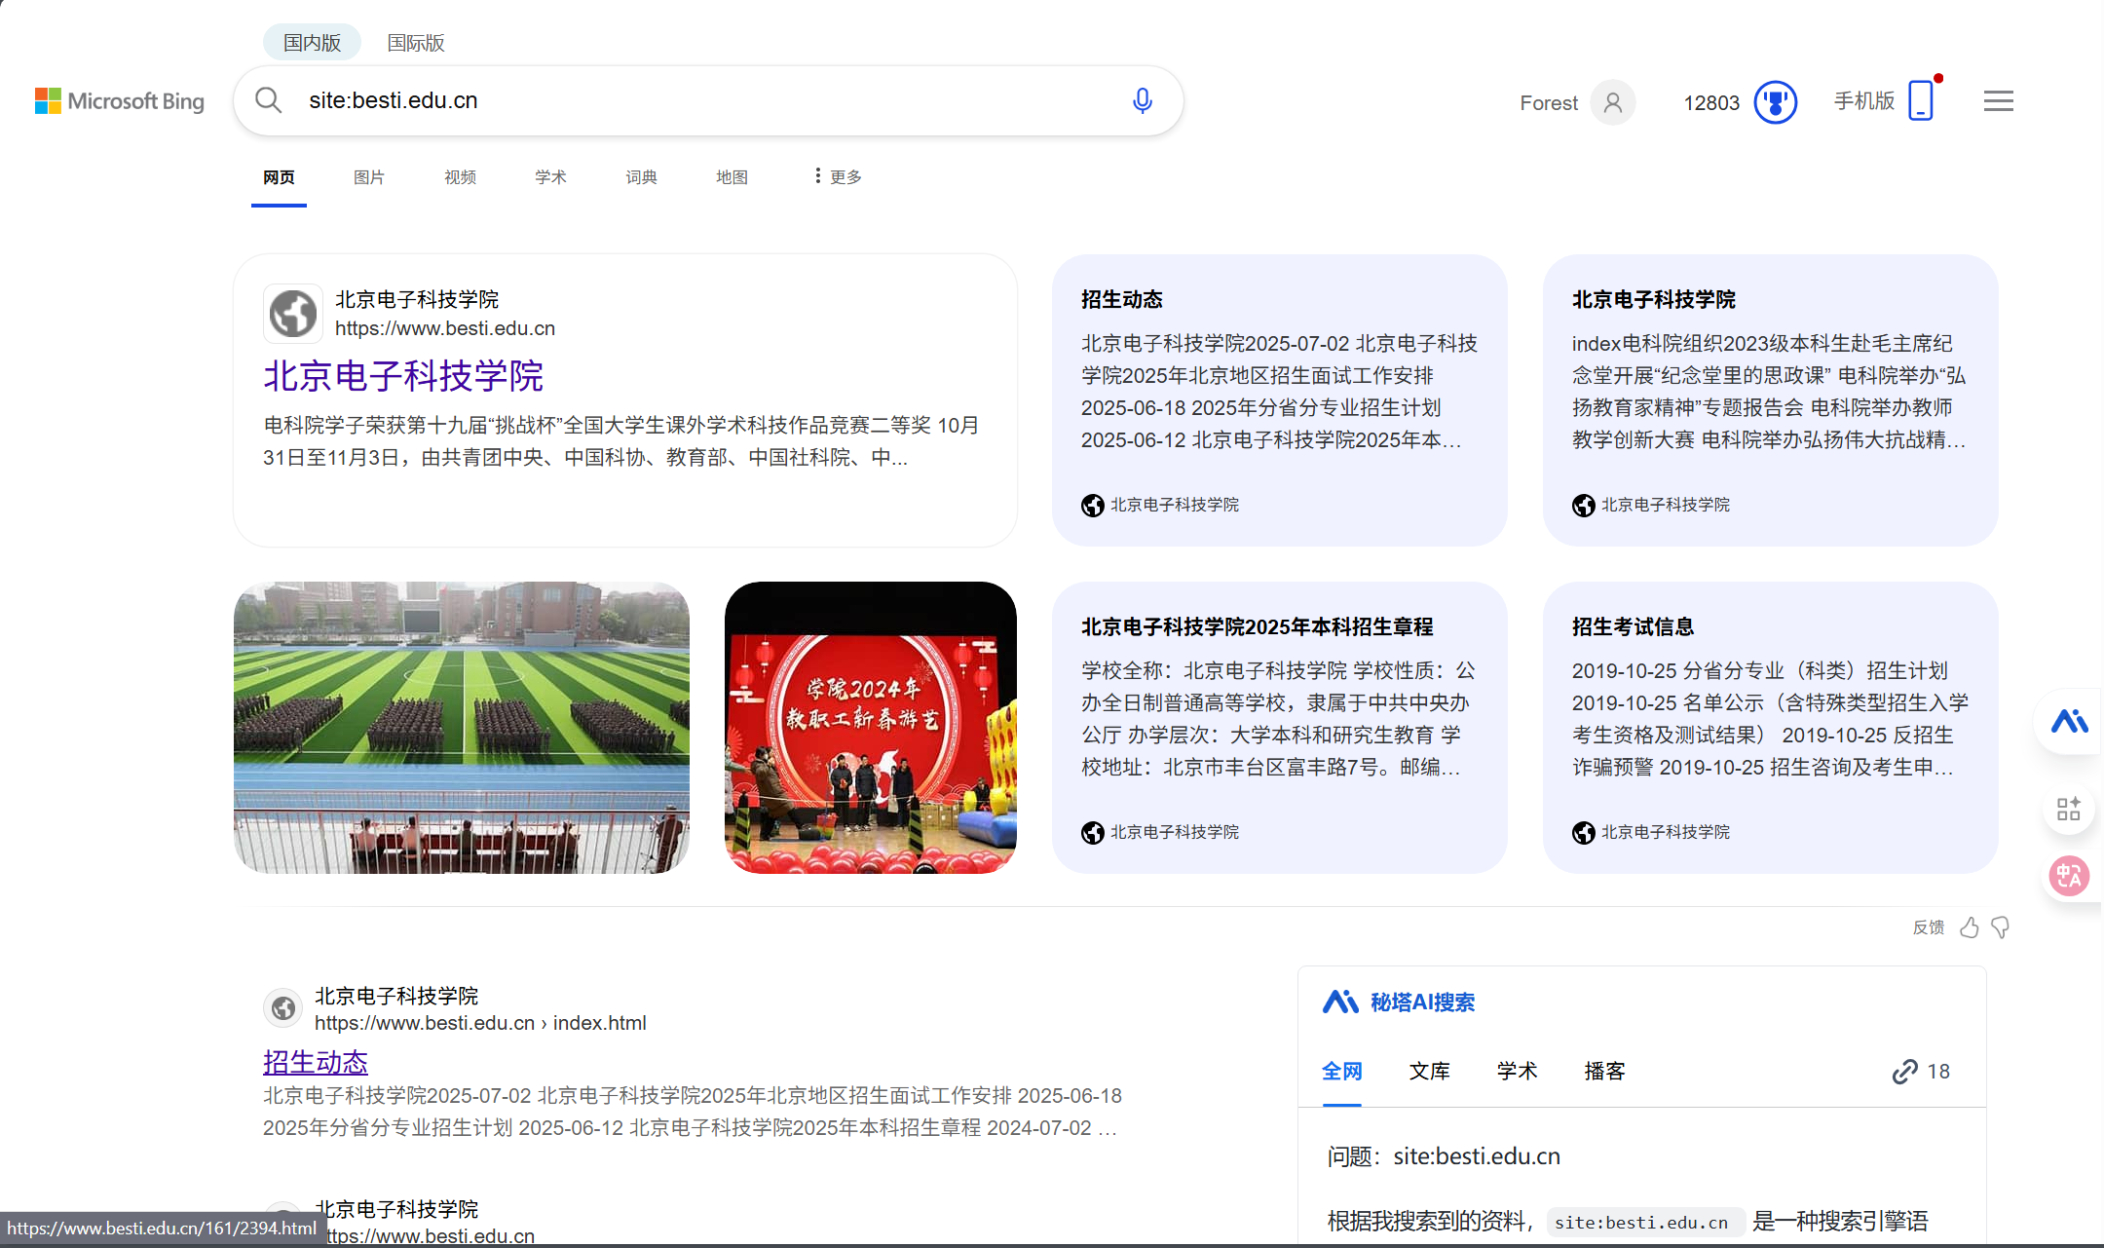This screenshot has height=1248, width=2104.
Task: Select the 国内版 domestic version toggle
Action: tap(312, 43)
